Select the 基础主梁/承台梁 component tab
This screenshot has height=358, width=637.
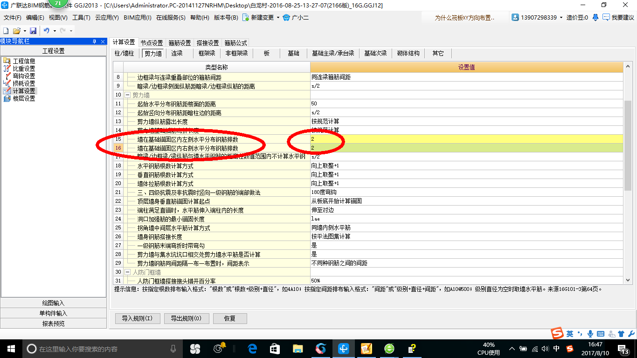point(333,53)
